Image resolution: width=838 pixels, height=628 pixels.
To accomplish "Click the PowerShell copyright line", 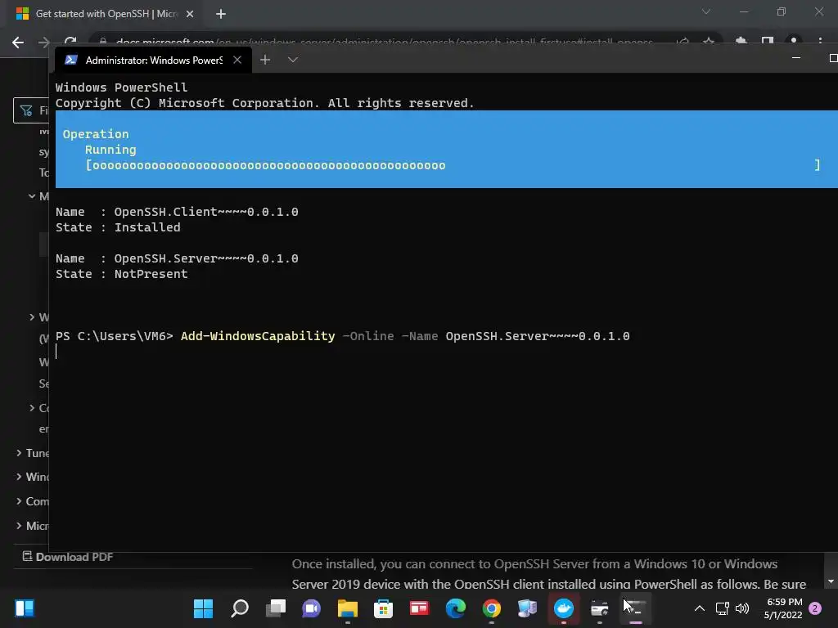I will click(x=265, y=103).
